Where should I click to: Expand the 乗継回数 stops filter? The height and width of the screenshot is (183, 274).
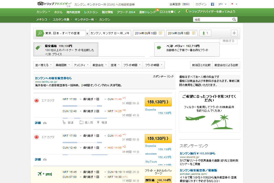coord(63,65)
